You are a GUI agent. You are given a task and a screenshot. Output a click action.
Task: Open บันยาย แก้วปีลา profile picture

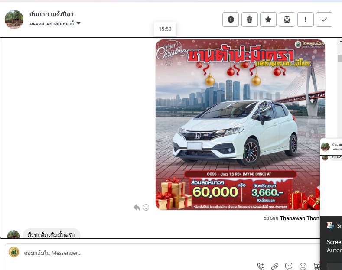[14, 20]
